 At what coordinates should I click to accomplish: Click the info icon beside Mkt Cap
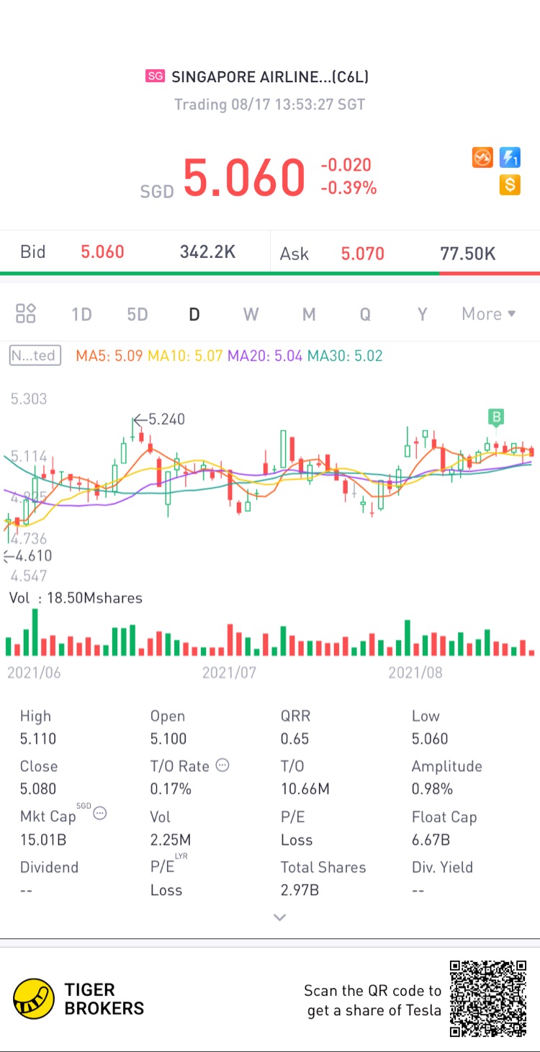click(x=100, y=813)
